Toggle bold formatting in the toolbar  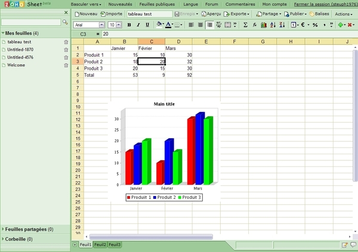coord(129,25)
